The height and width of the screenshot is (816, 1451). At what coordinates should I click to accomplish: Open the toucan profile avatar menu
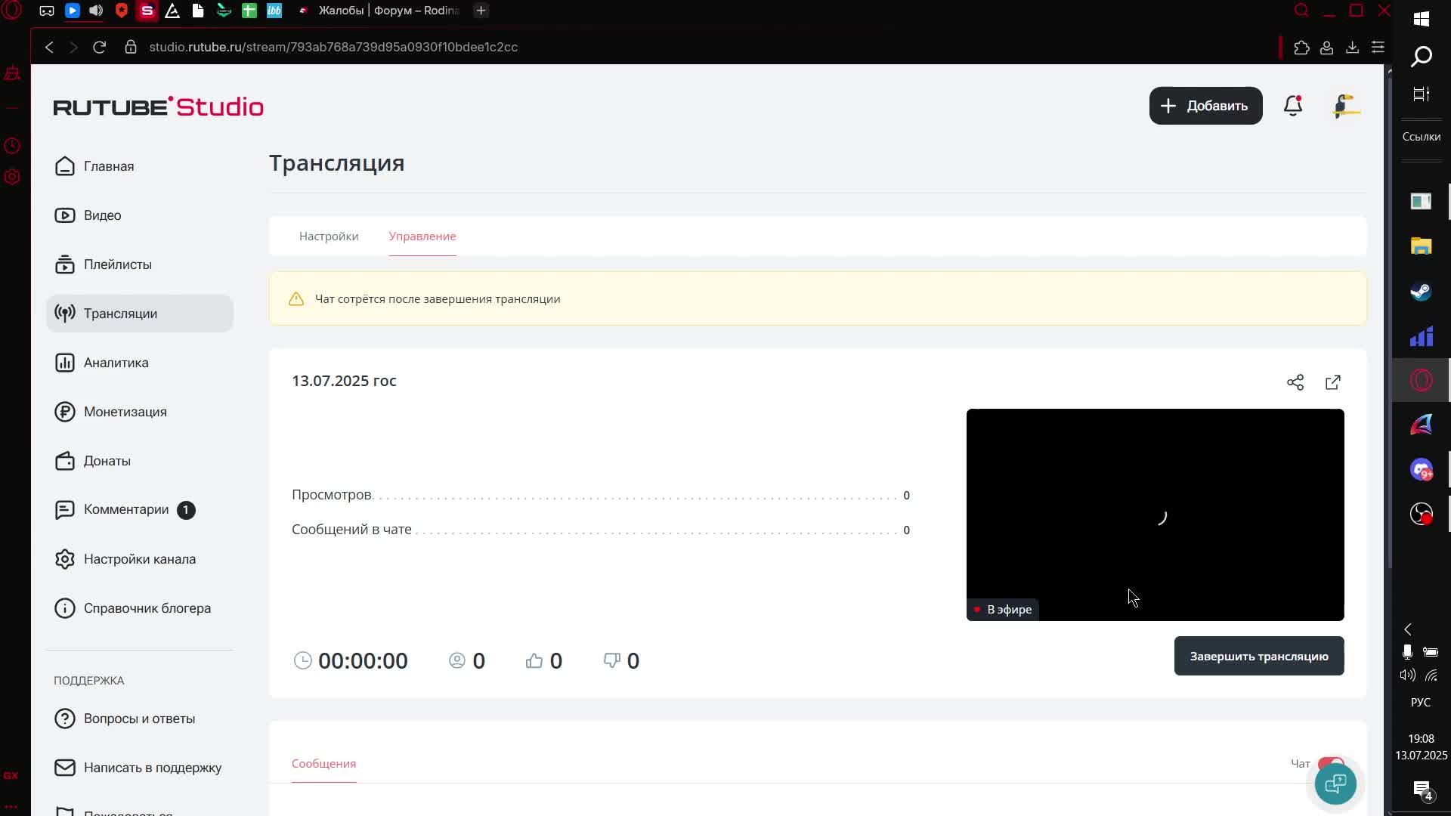tap(1346, 106)
